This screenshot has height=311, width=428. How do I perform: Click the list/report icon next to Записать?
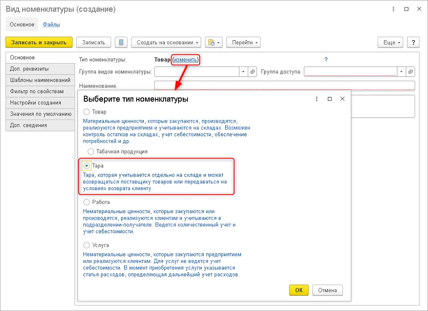(x=121, y=42)
